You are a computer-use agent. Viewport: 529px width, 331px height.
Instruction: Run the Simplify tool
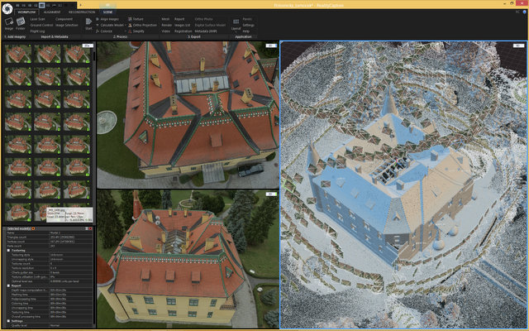pyautogui.click(x=141, y=31)
